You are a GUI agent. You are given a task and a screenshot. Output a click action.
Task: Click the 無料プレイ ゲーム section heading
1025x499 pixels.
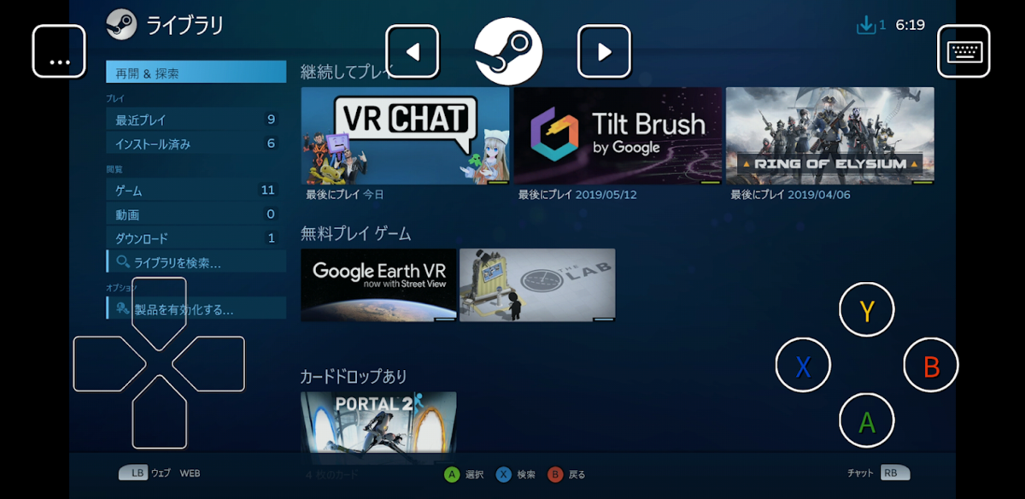click(356, 233)
